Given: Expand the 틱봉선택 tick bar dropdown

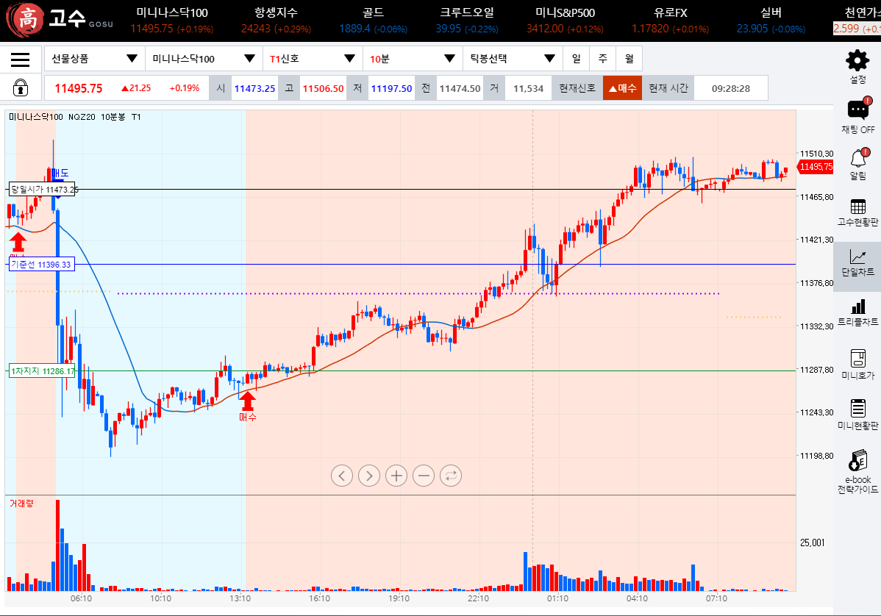Looking at the screenshot, I should click(x=513, y=58).
